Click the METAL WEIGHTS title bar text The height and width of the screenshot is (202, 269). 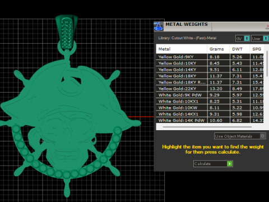[187, 24]
